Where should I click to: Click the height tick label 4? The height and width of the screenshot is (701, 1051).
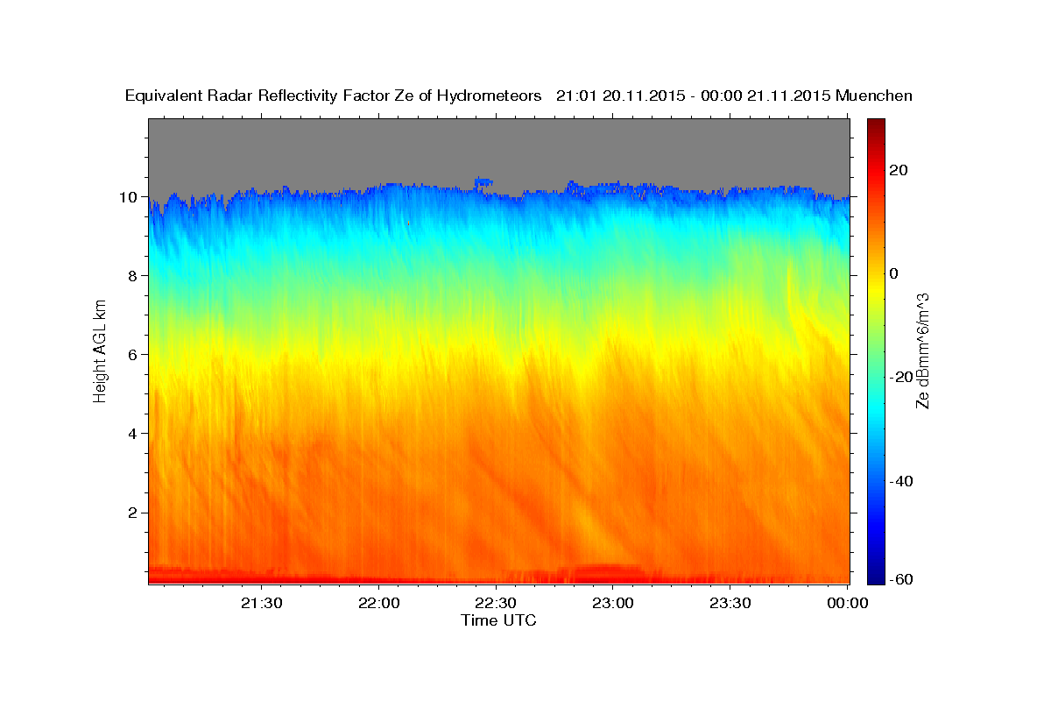pos(134,434)
